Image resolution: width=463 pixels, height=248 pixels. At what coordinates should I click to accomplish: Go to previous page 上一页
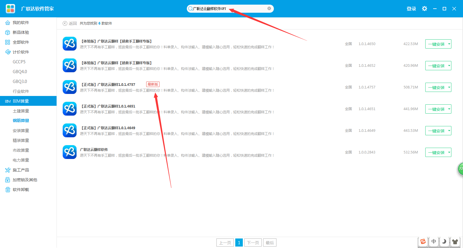point(225,243)
